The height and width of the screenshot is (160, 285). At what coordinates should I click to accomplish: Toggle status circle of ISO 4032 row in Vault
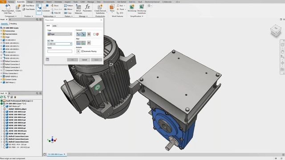click(4, 144)
